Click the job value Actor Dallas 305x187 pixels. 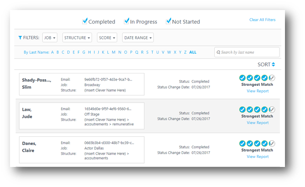pyautogui.click(x=94, y=148)
